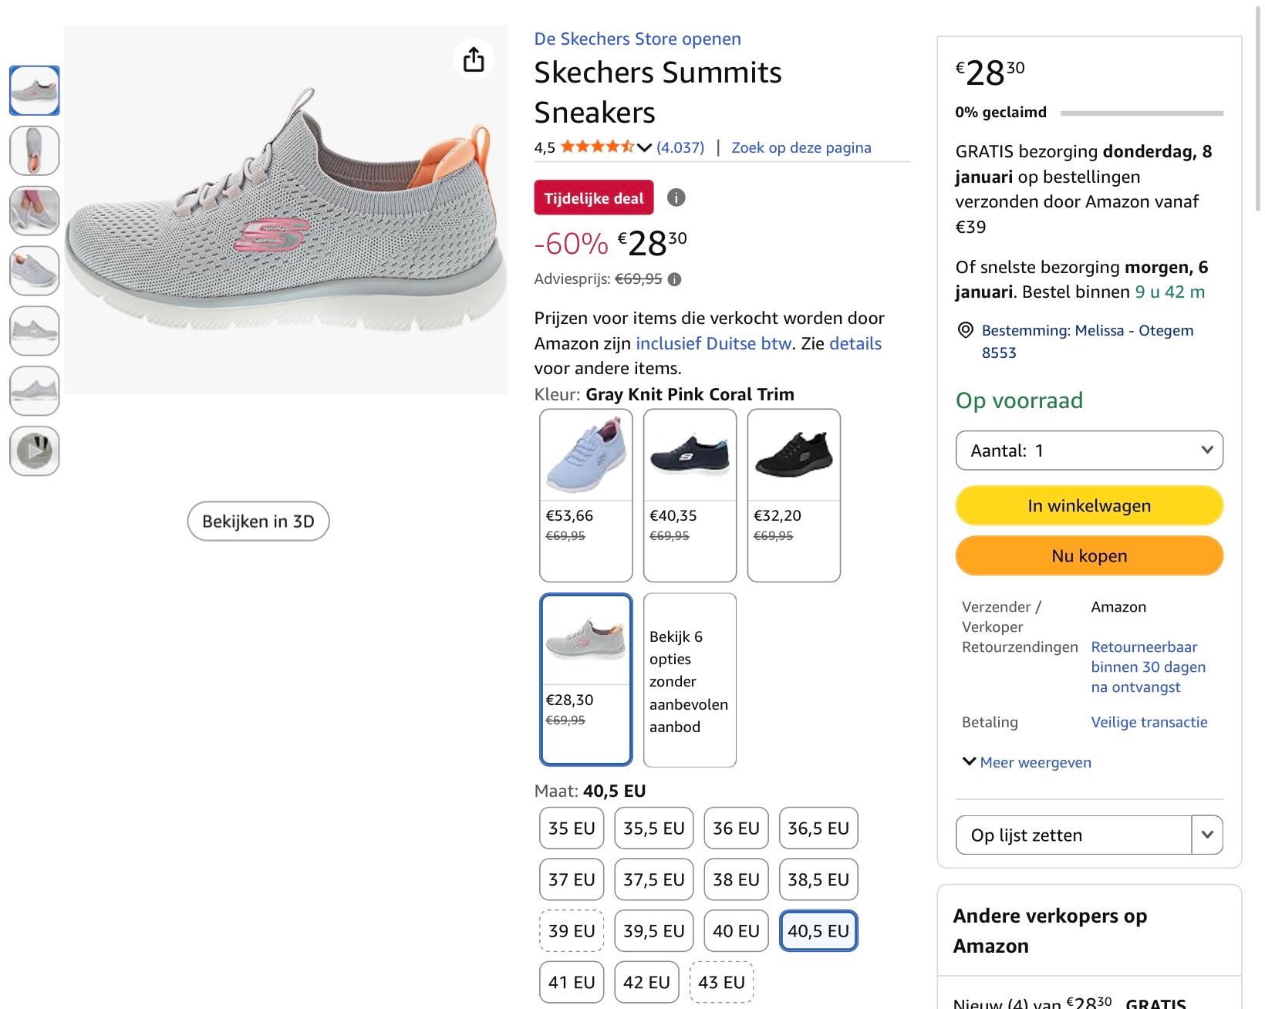Viewport: 1265px width, 1009px height.
Task: Select size 43 EU
Action: [x=720, y=982]
